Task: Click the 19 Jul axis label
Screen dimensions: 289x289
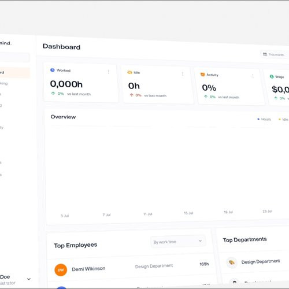Action: [x=228, y=212]
